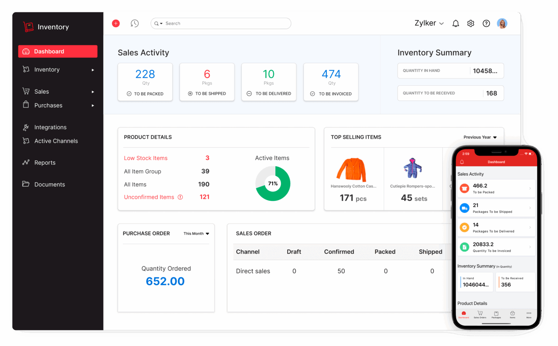
Task: Click the Unconfirmed Items link
Action: click(149, 197)
